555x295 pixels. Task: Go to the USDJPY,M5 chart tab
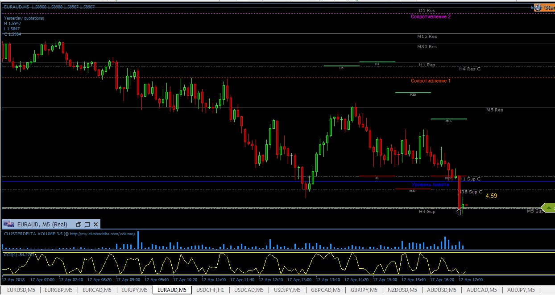pyautogui.click(x=287, y=290)
